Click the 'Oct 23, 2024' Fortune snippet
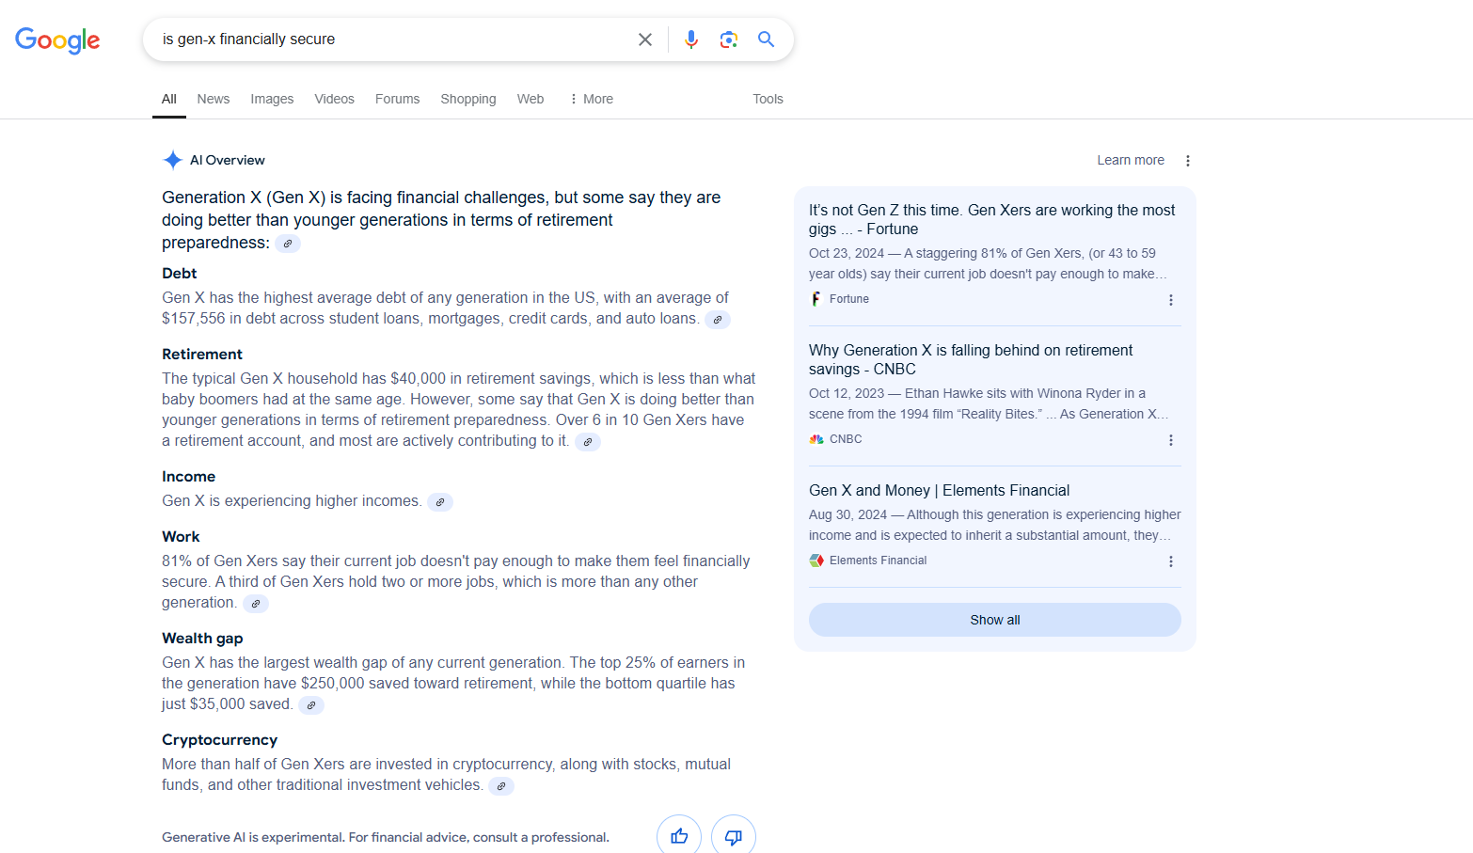 click(988, 263)
